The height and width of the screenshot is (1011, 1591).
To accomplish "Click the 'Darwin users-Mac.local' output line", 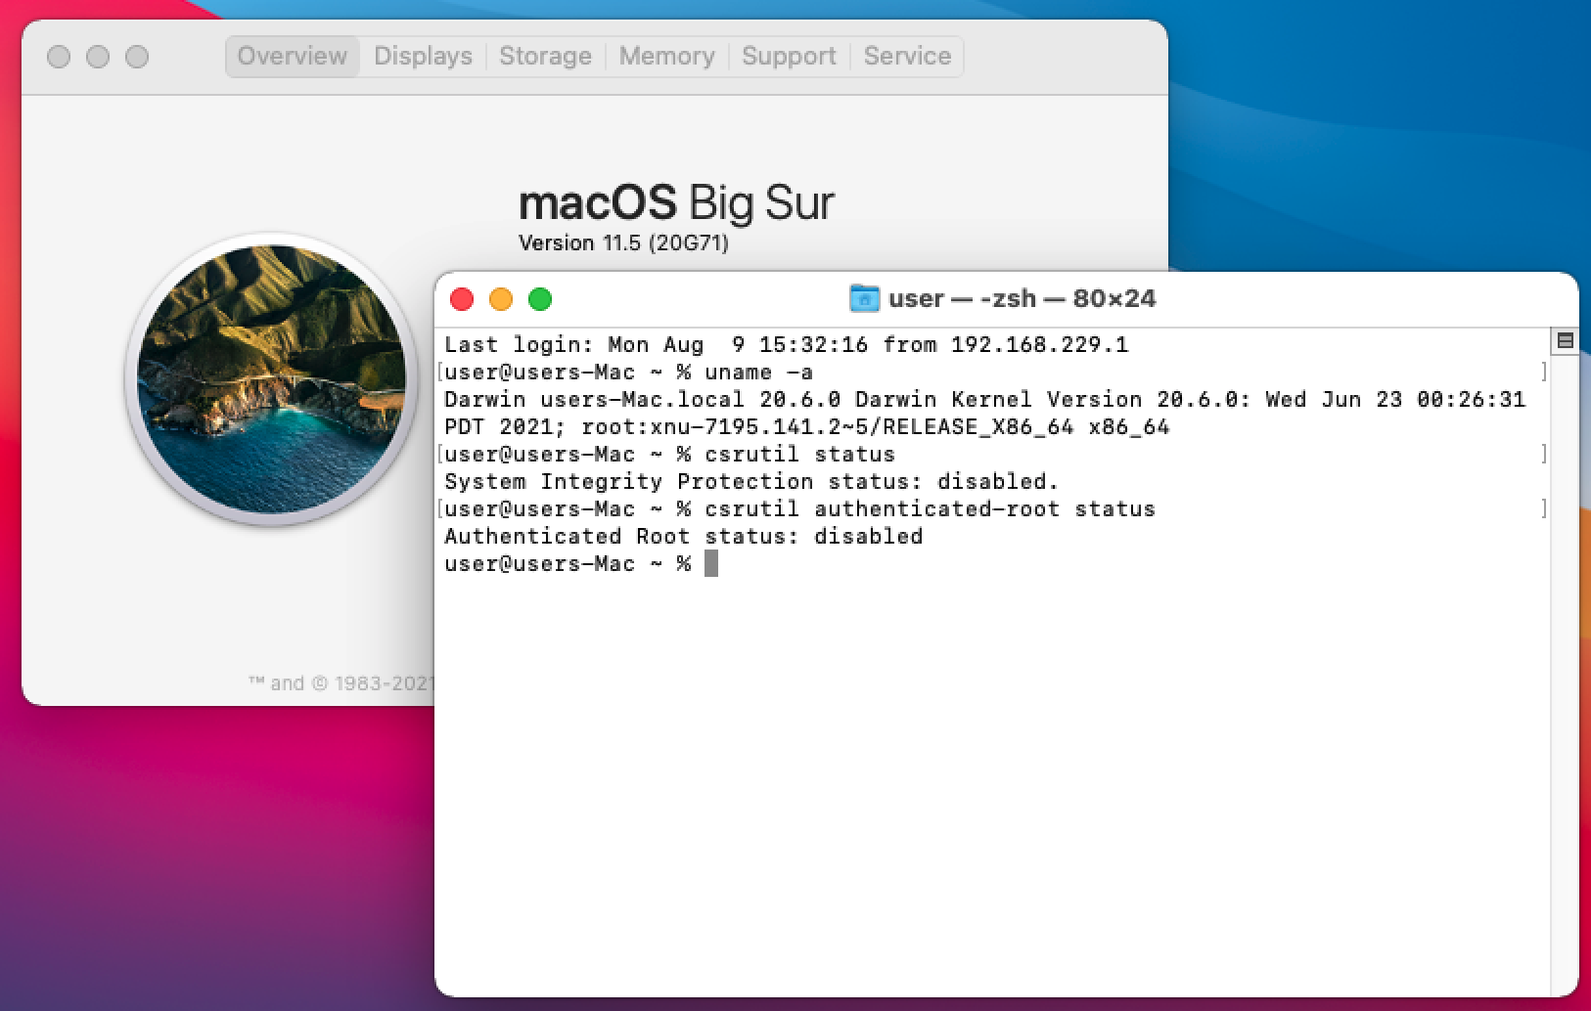I will coord(984,399).
